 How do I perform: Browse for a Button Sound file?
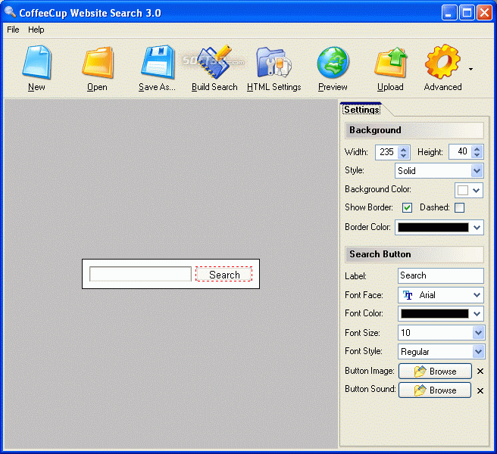[435, 390]
